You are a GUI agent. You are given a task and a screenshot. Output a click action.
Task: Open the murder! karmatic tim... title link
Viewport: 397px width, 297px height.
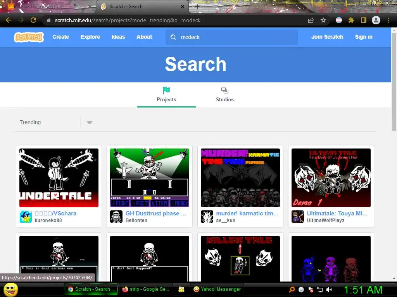pos(247,213)
